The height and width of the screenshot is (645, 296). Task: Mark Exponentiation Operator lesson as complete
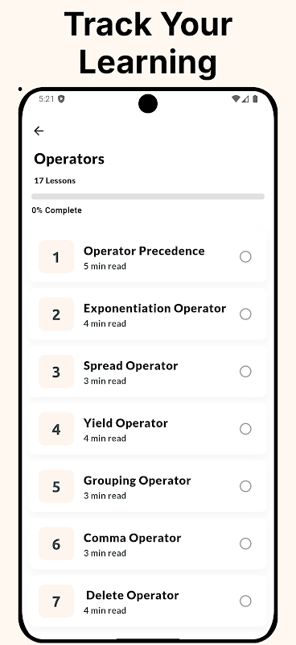pyautogui.click(x=245, y=314)
